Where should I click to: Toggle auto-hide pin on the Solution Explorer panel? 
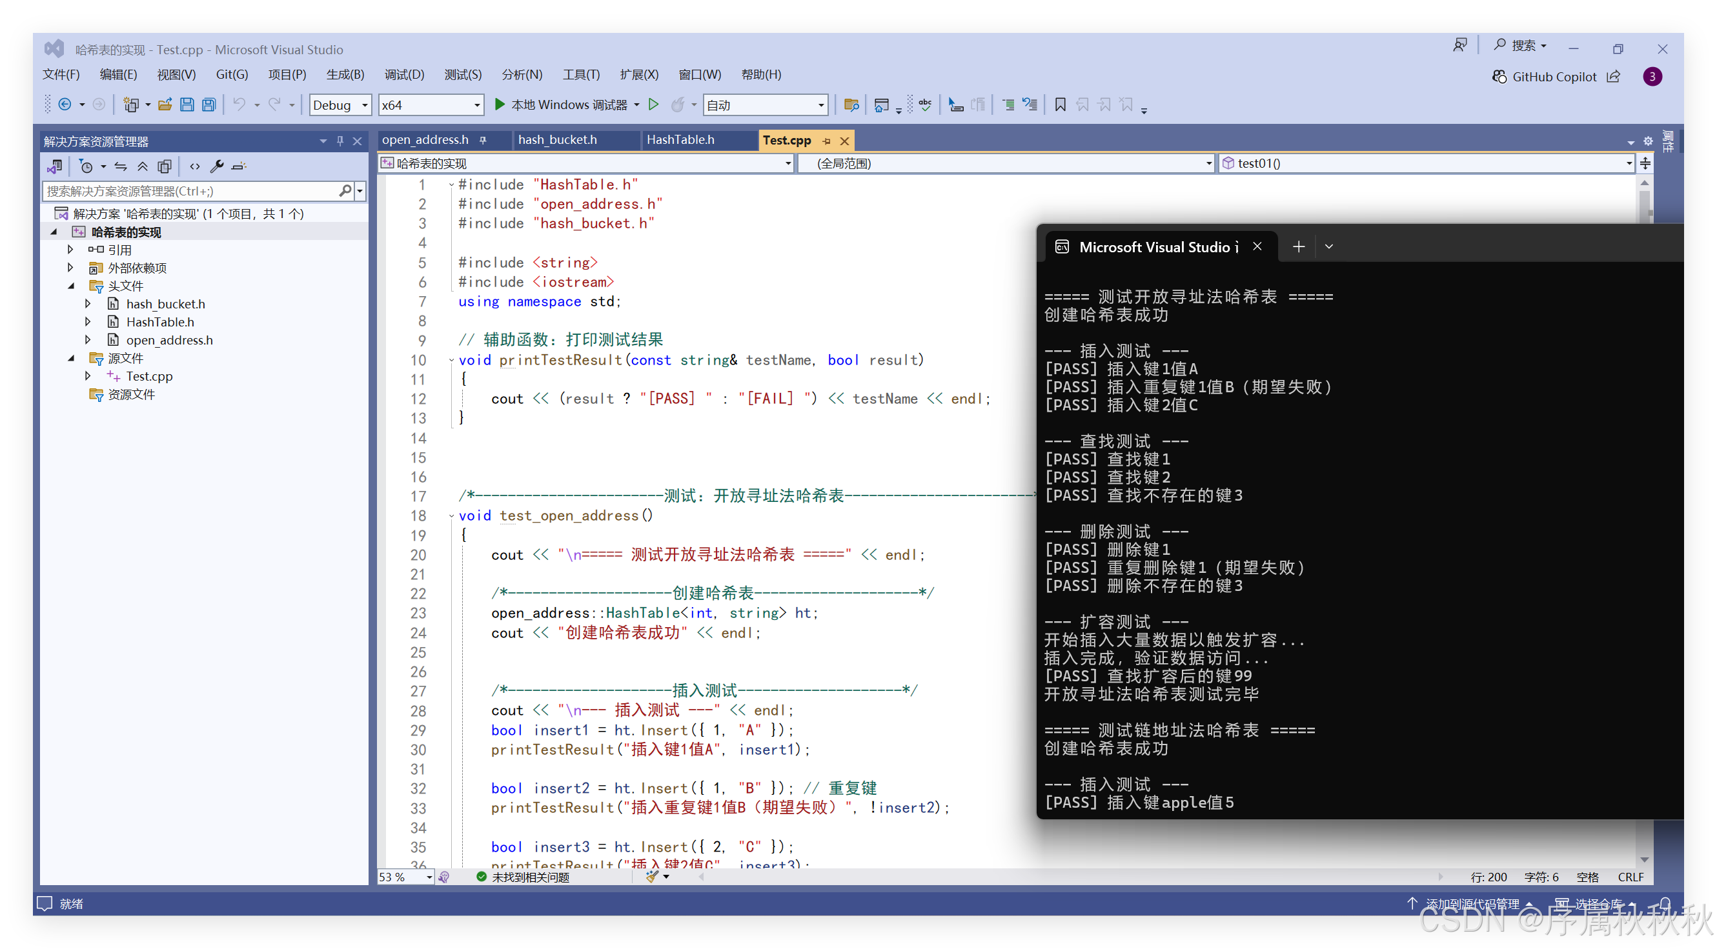(x=340, y=141)
